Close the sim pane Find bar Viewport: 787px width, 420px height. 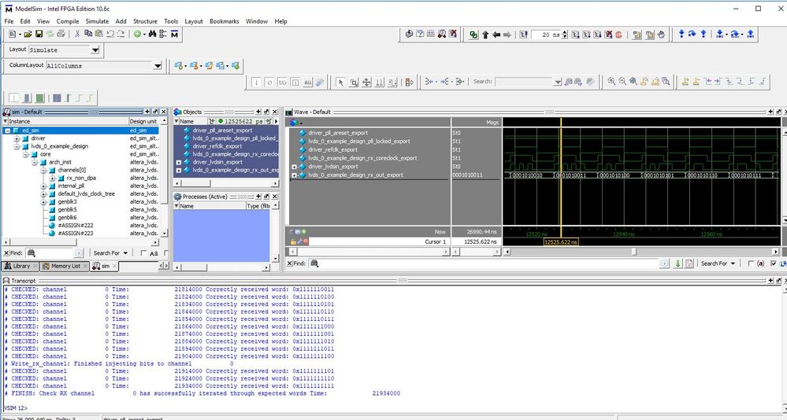tap(6, 253)
